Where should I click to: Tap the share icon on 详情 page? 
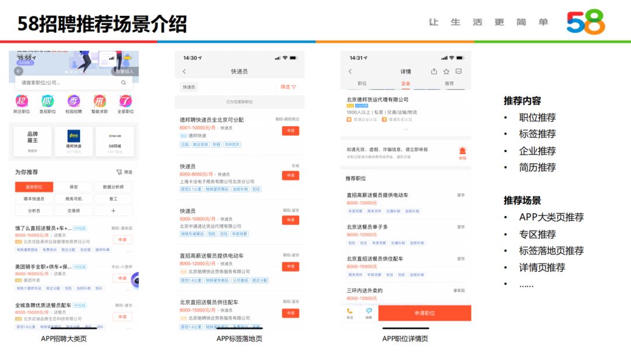coord(434,71)
